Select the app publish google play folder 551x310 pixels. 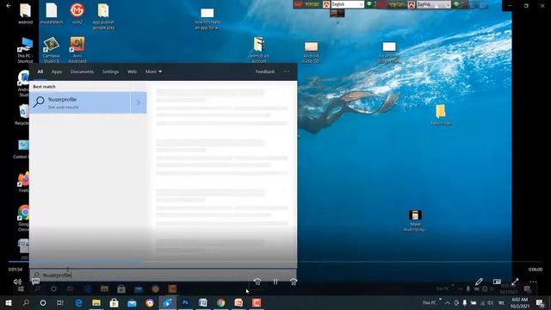(103, 16)
